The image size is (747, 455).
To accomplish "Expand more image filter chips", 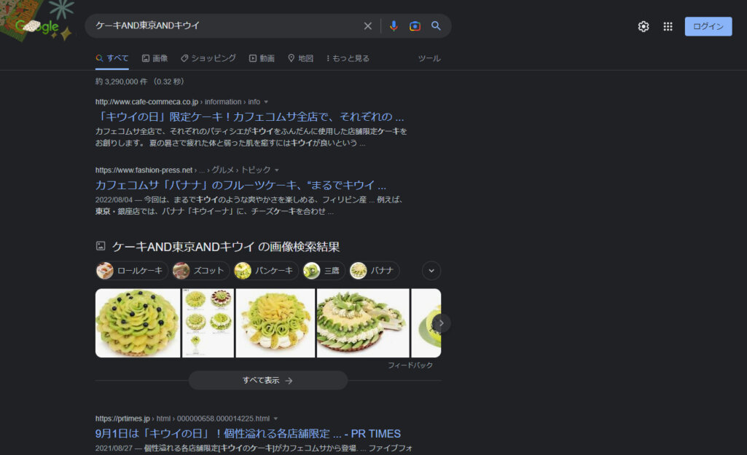I will [431, 271].
